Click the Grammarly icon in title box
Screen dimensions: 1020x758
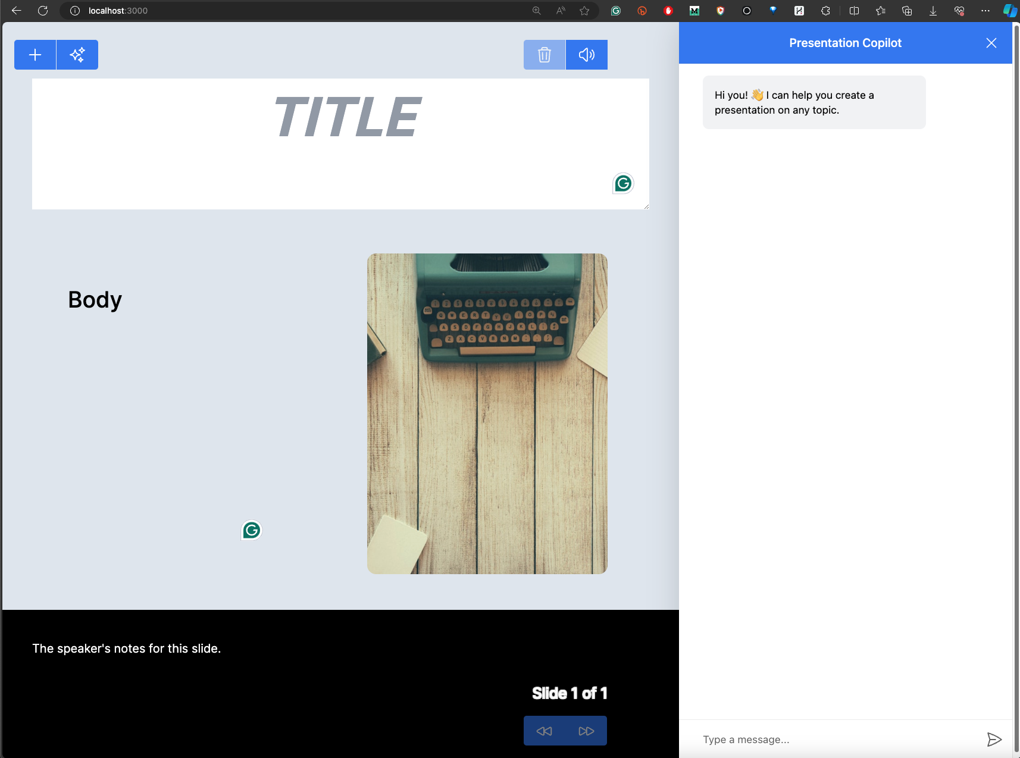623,184
